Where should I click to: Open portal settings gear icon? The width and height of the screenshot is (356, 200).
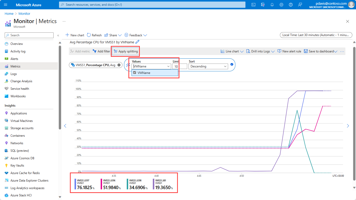click(281, 5)
